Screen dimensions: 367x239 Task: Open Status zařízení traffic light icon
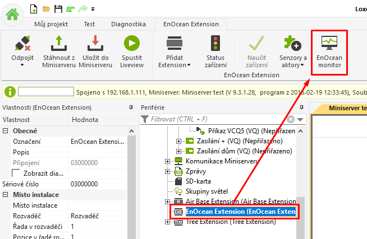pyautogui.click(x=215, y=44)
